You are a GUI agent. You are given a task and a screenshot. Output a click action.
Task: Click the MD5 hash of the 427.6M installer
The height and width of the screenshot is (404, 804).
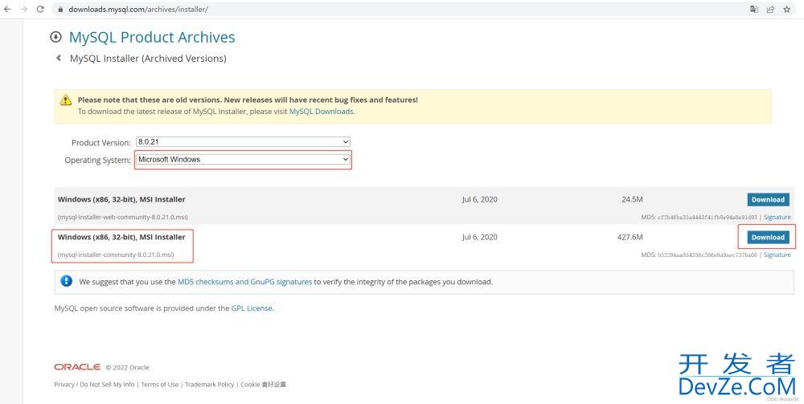pyautogui.click(x=707, y=255)
